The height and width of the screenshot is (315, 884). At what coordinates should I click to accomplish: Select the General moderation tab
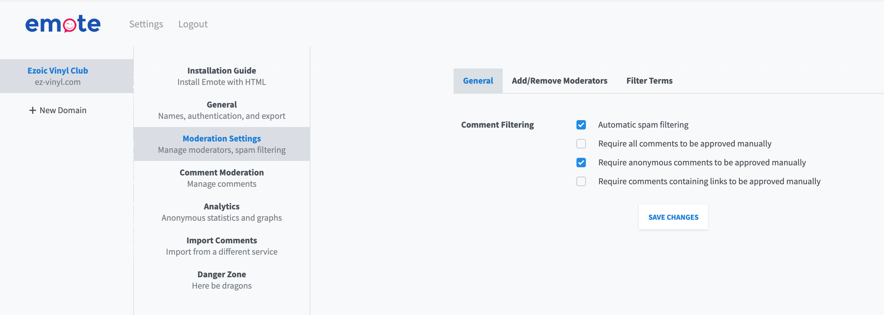coord(478,81)
